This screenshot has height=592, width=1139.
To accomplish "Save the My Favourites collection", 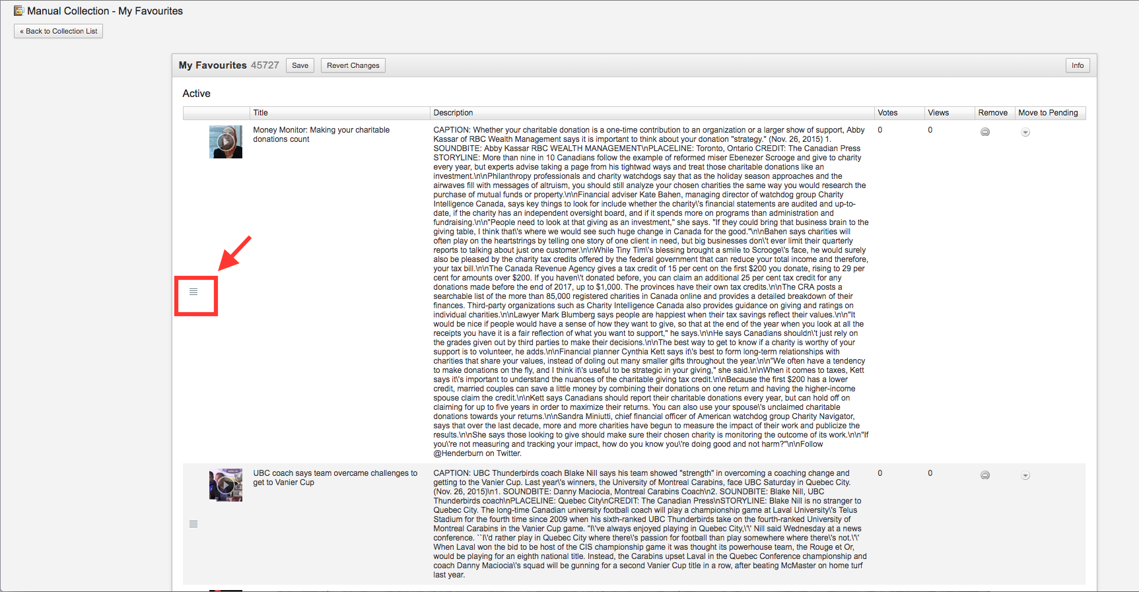I will [x=300, y=65].
